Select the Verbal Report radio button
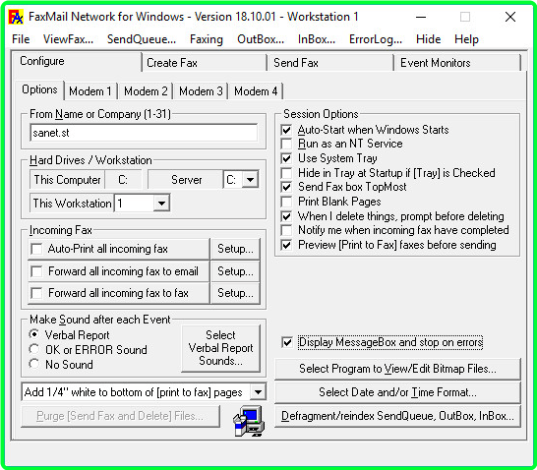The width and height of the screenshot is (537, 470). (34, 334)
